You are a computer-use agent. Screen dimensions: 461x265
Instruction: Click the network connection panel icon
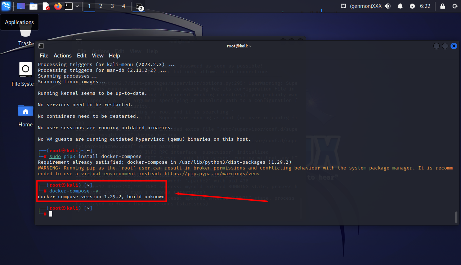click(344, 6)
